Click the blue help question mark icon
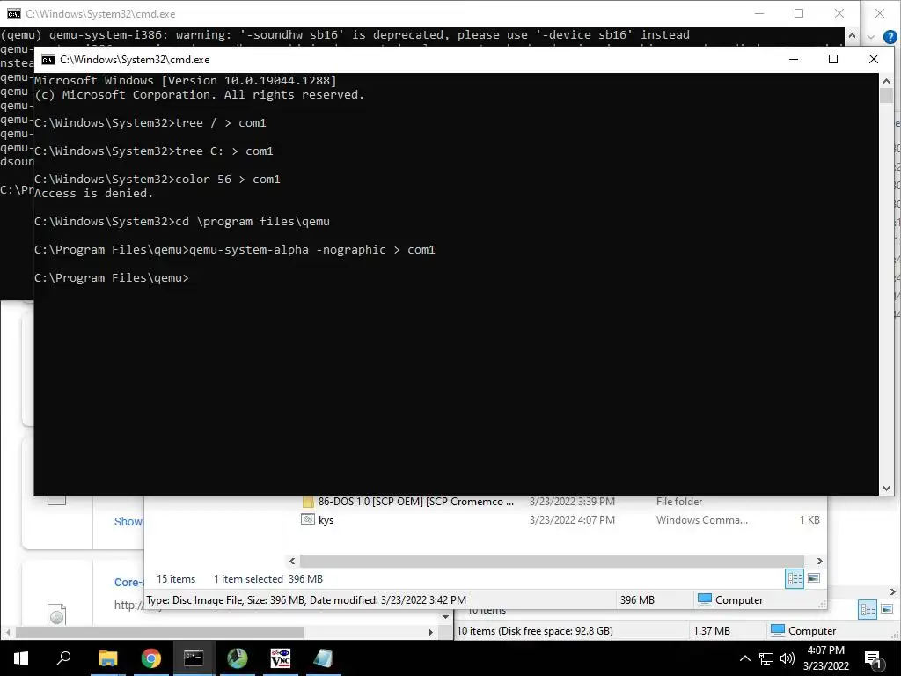This screenshot has height=676, width=901. click(x=890, y=37)
